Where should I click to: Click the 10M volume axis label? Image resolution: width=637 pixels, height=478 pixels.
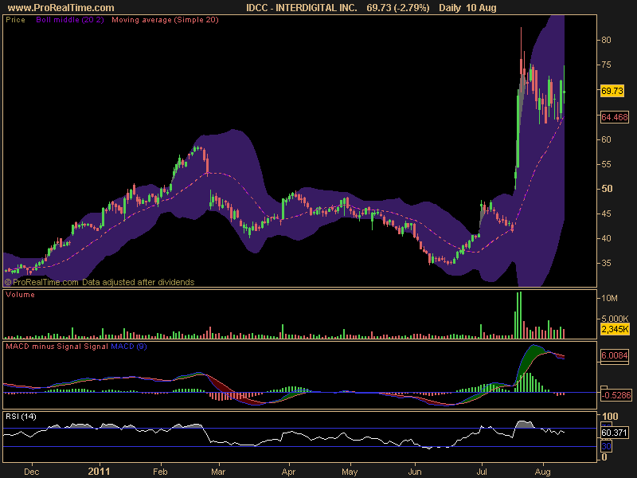pyautogui.click(x=609, y=298)
